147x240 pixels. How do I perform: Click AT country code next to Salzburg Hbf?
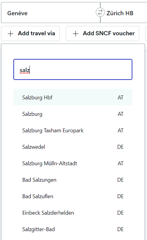click(x=121, y=97)
